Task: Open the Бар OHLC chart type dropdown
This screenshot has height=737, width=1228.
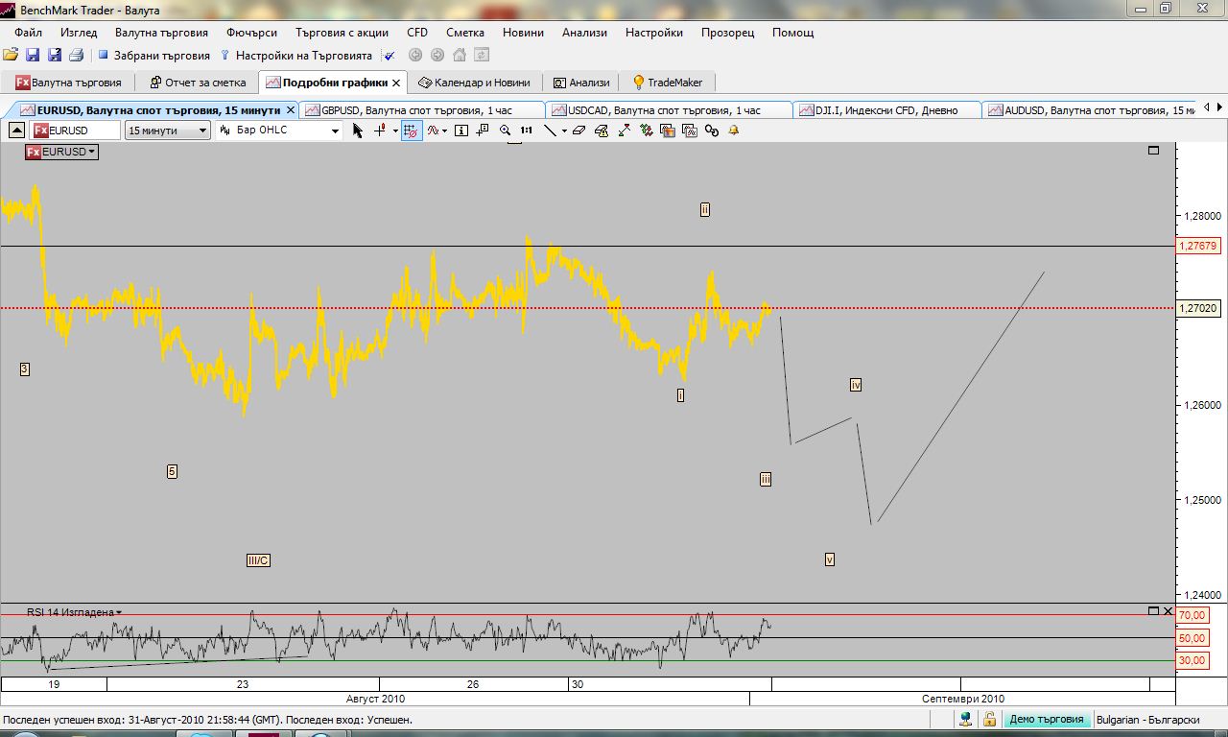Action: tap(279, 131)
